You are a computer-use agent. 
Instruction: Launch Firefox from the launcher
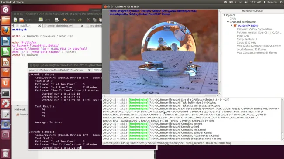6,31
